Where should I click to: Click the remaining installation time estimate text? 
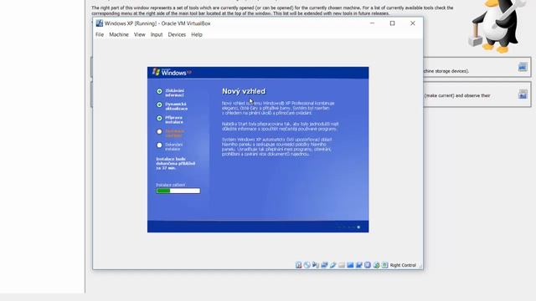[x=175, y=164]
